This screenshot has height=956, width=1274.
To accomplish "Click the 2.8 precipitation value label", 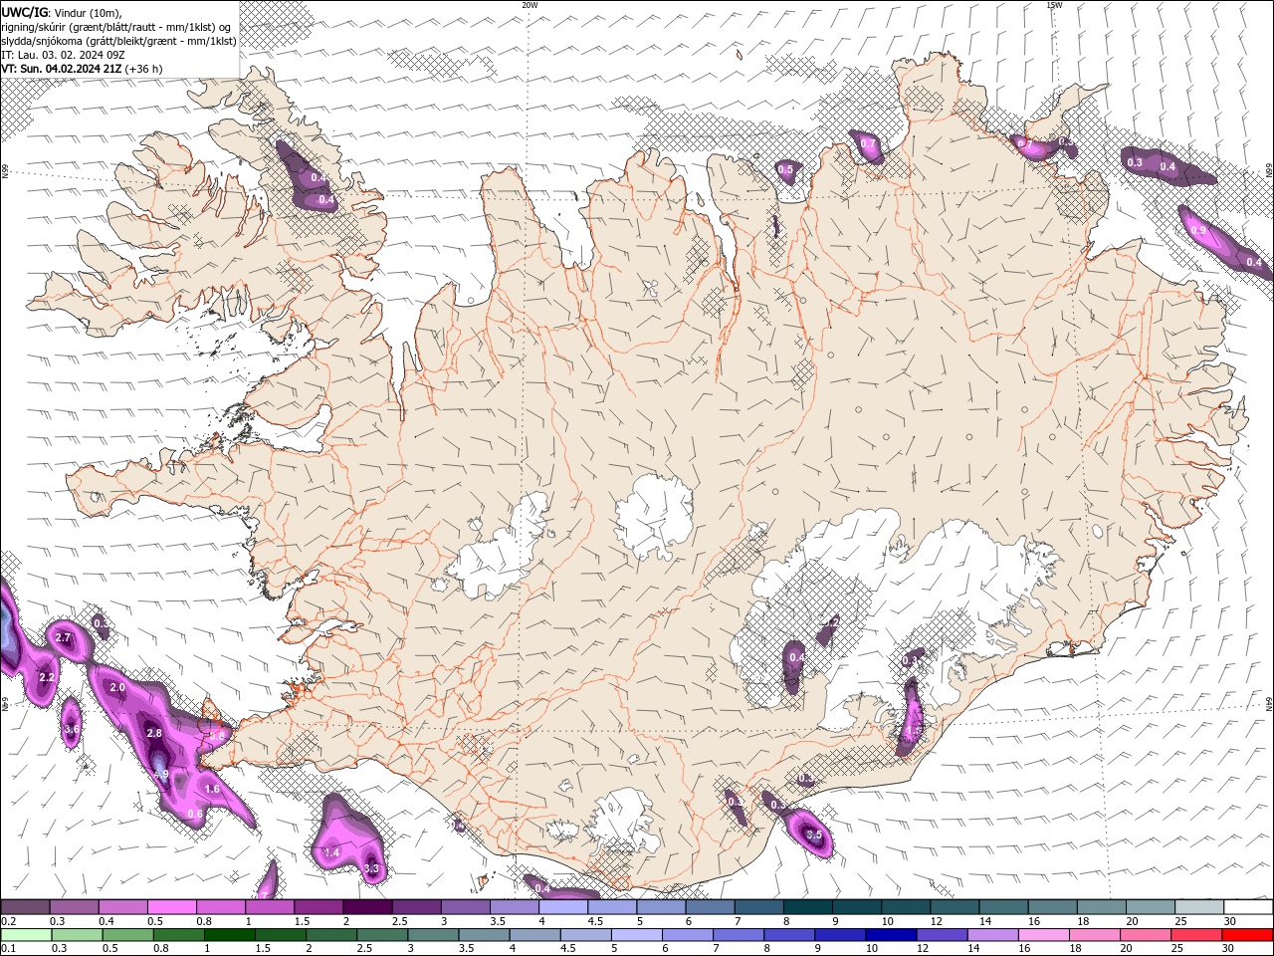I will pyautogui.click(x=154, y=733).
